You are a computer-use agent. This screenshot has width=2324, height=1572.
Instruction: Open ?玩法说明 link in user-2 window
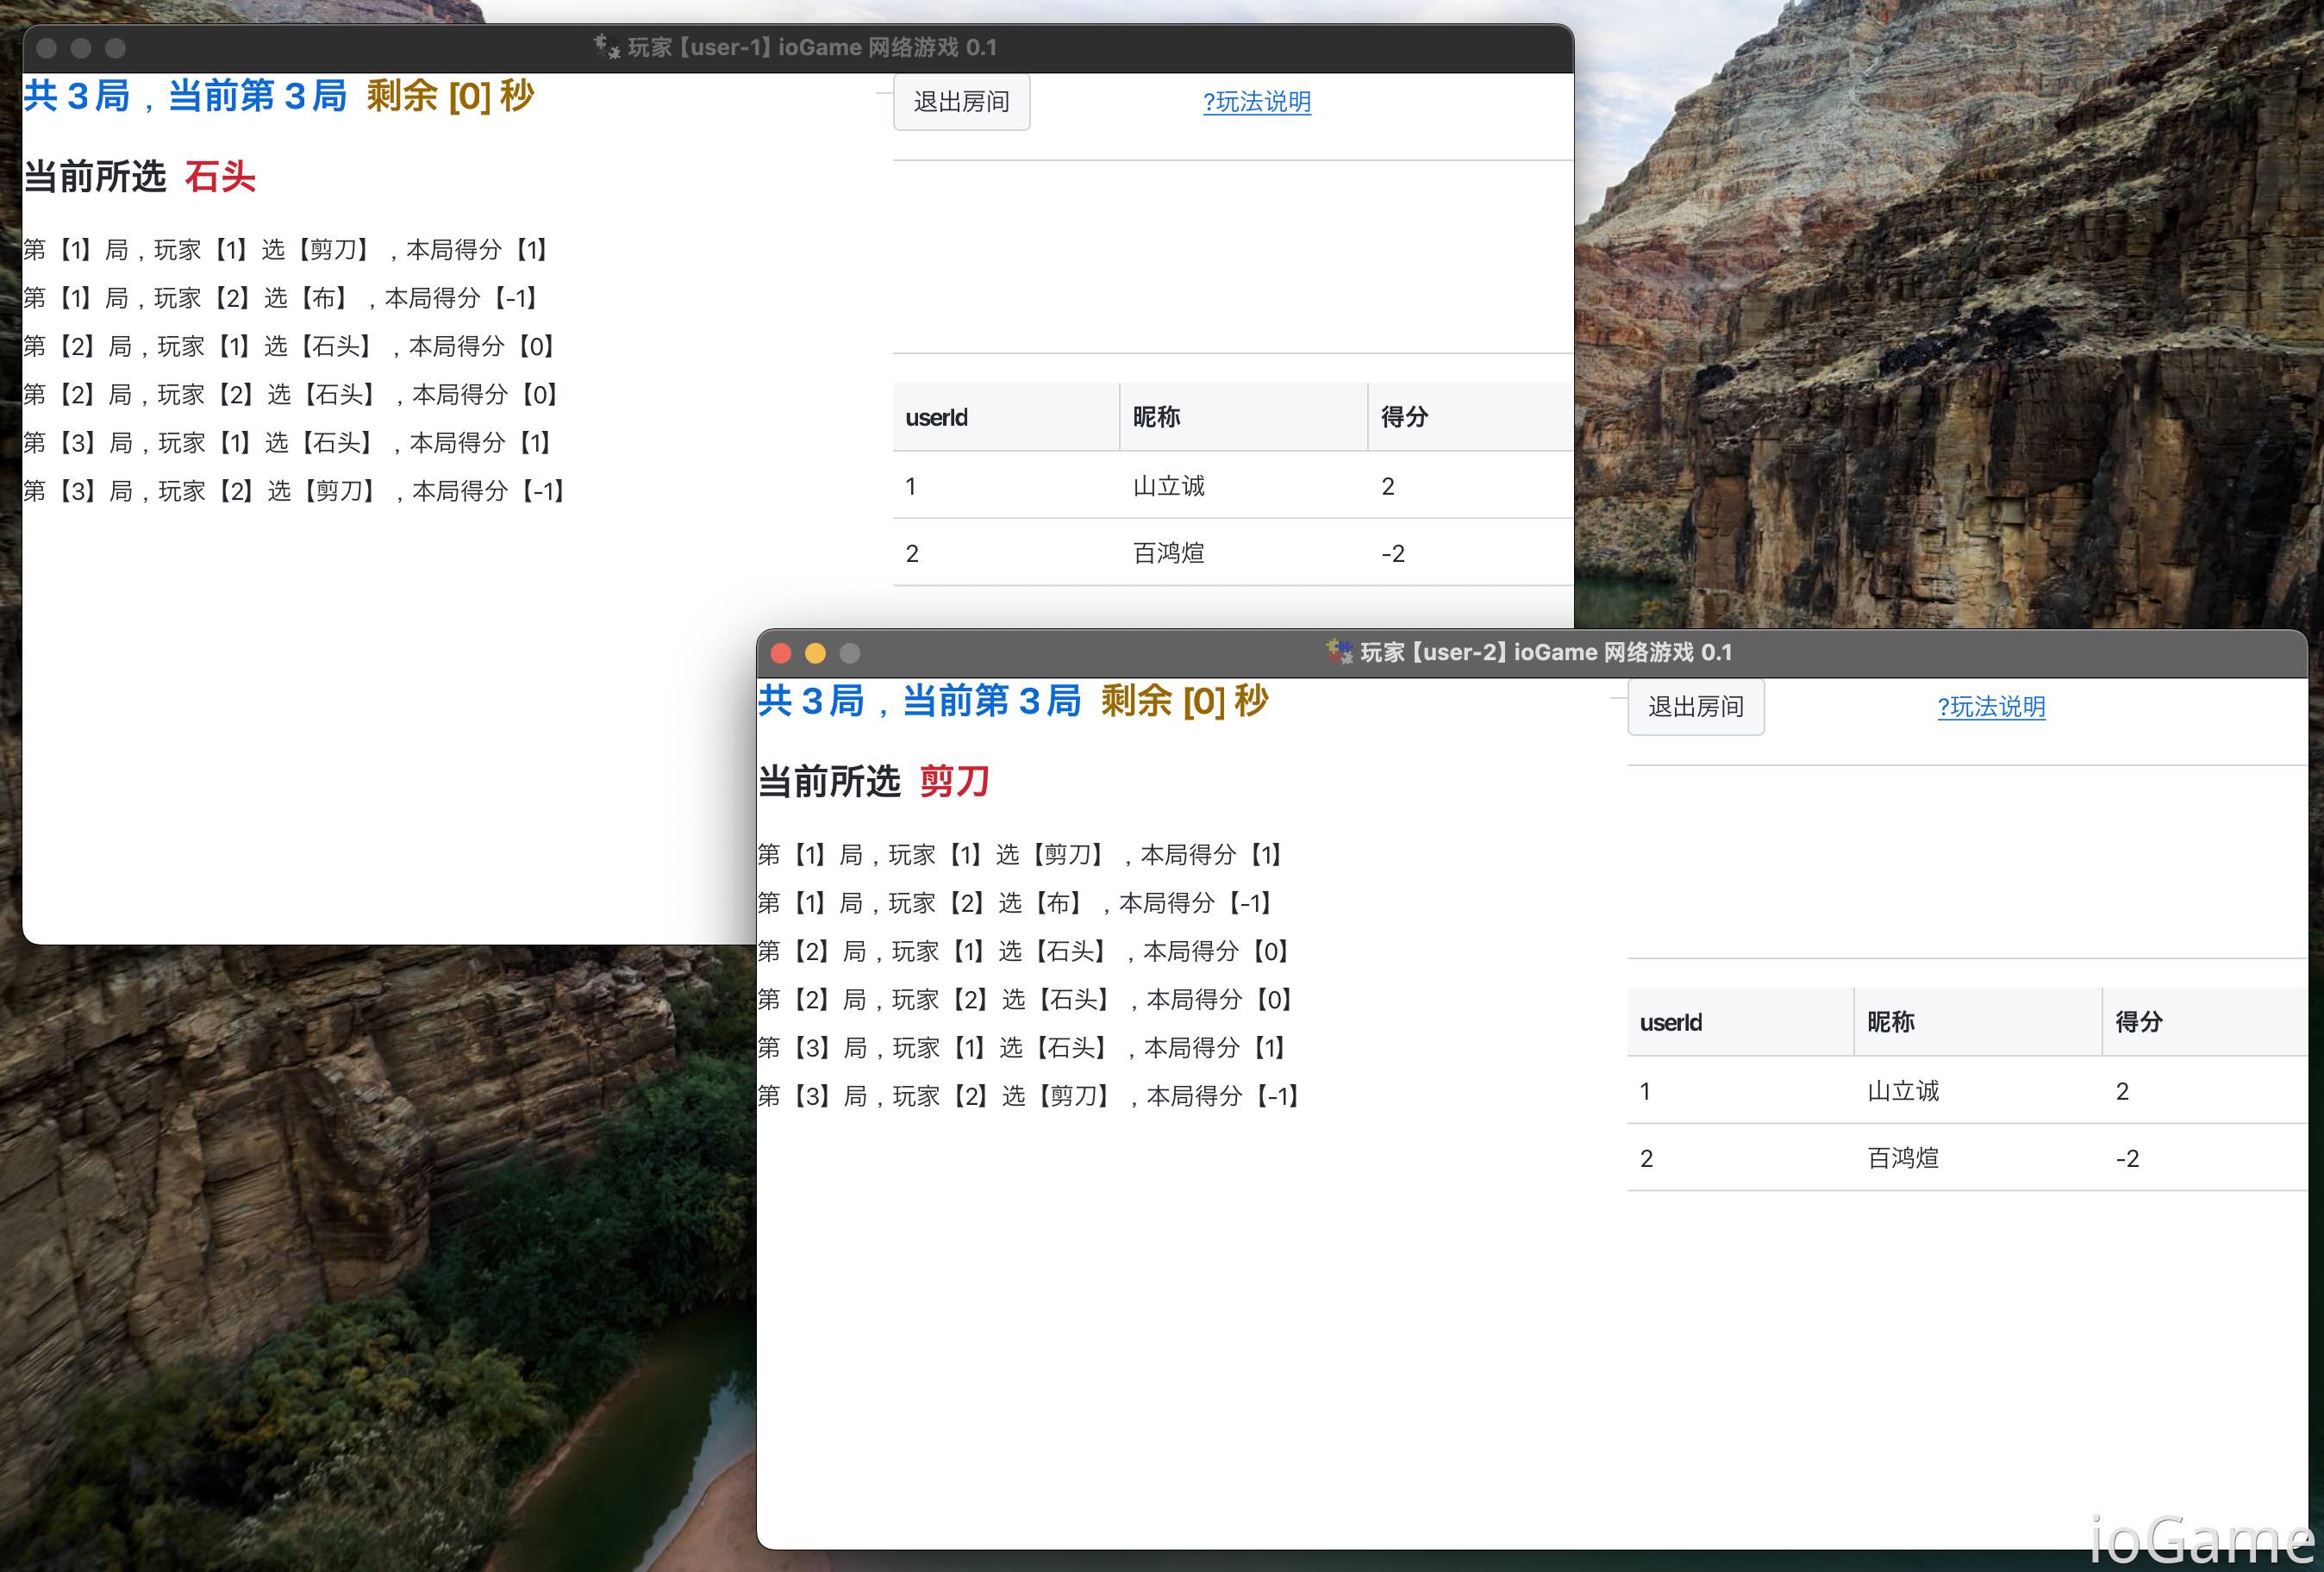click(1990, 707)
